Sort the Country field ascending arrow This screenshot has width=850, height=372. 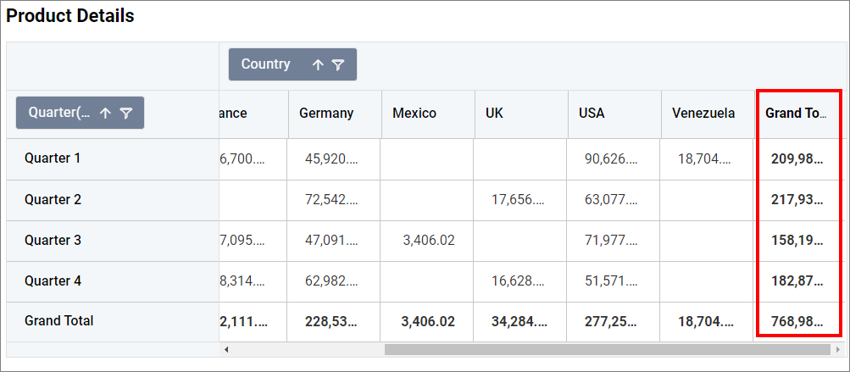pos(318,65)
